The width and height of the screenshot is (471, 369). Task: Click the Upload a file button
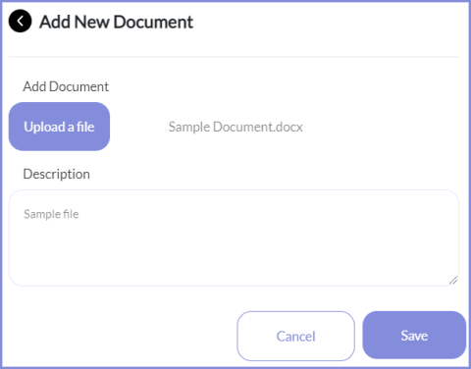(59, 127)
